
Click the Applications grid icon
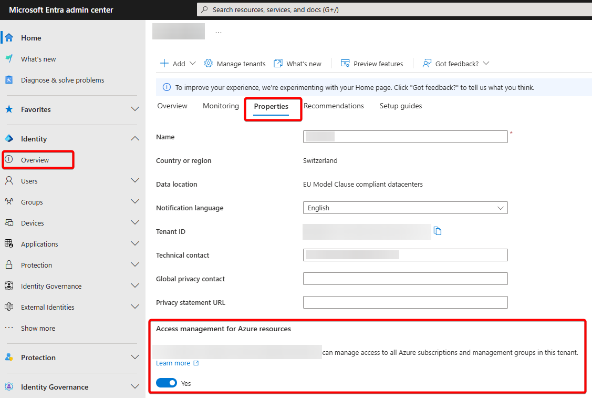[x=9, y=243]
